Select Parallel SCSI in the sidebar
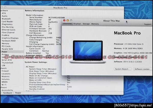Screen dimensions: 153x108 [x=7, y=49]
